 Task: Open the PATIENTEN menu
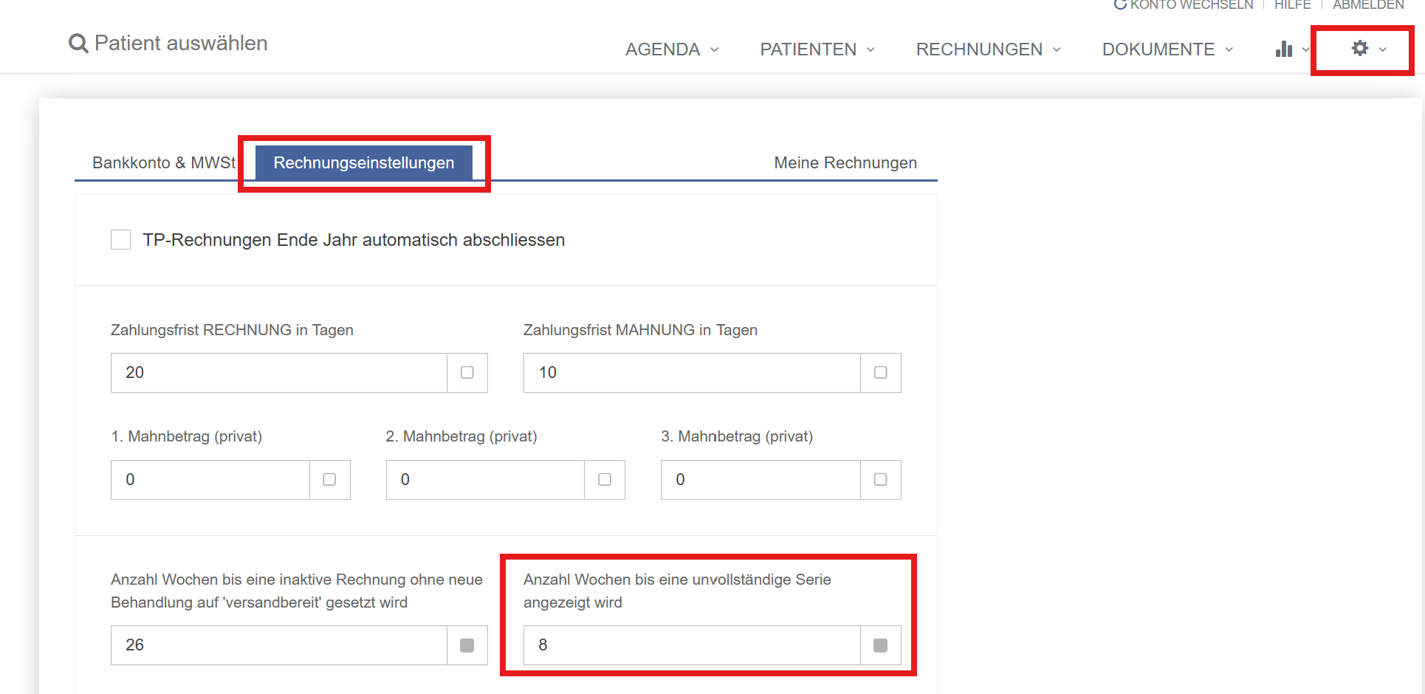pos(808,49)
